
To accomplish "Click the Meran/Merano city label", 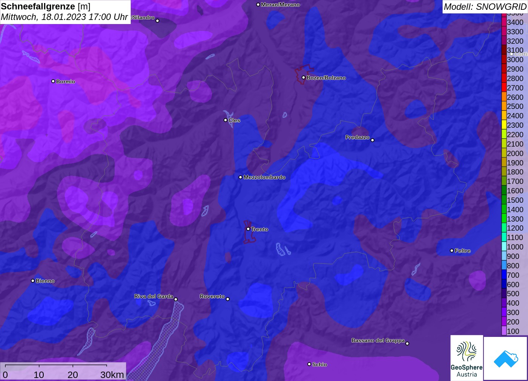I will [280, 5].
